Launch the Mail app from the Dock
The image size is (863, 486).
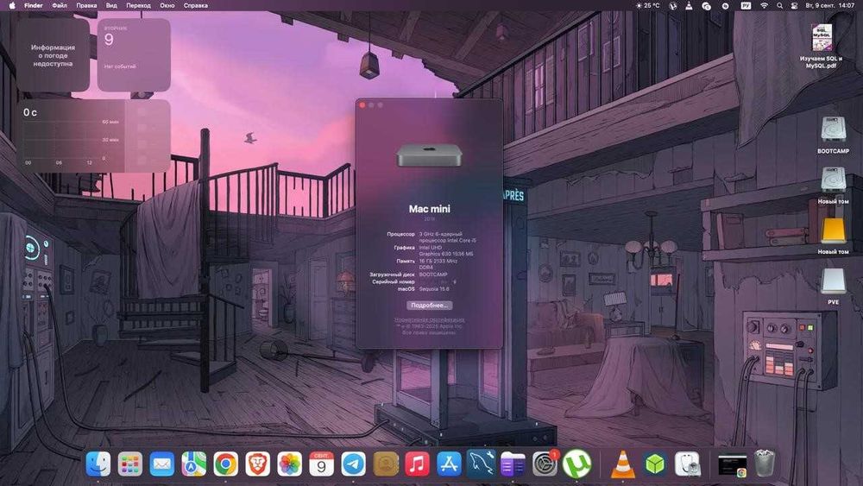[162, 464]
